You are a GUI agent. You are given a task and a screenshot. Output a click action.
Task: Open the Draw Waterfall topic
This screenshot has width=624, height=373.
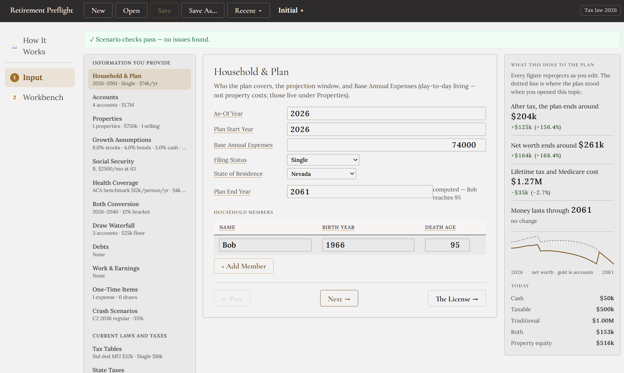[x=139, y=229]
